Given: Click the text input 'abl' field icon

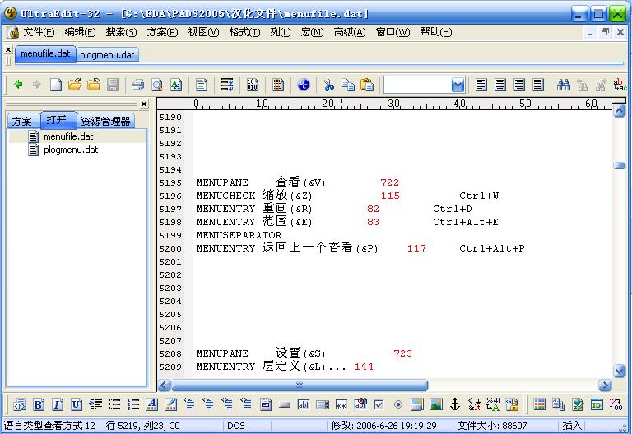Looking at the screenshot, I should (x=303, y=404).
